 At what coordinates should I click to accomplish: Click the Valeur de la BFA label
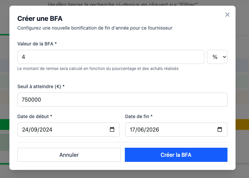pos(37,44)
